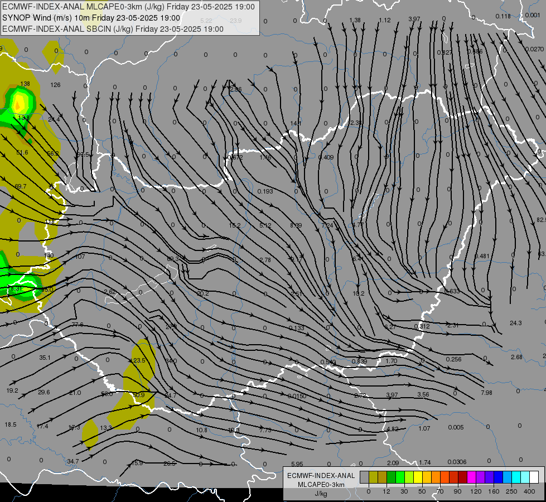This screenshot has width=546, height=502.
Task: Click the J/kg unit label in legend
Action: 321,494
